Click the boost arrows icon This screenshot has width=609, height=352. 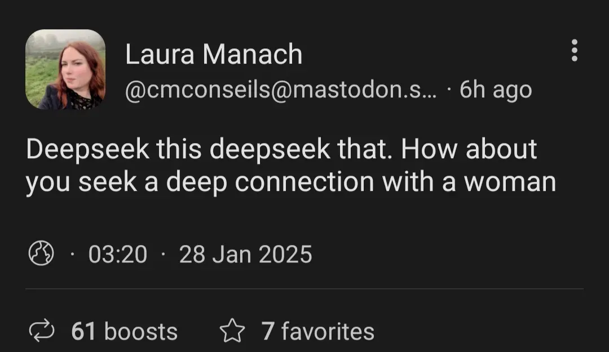click(41, 331)
